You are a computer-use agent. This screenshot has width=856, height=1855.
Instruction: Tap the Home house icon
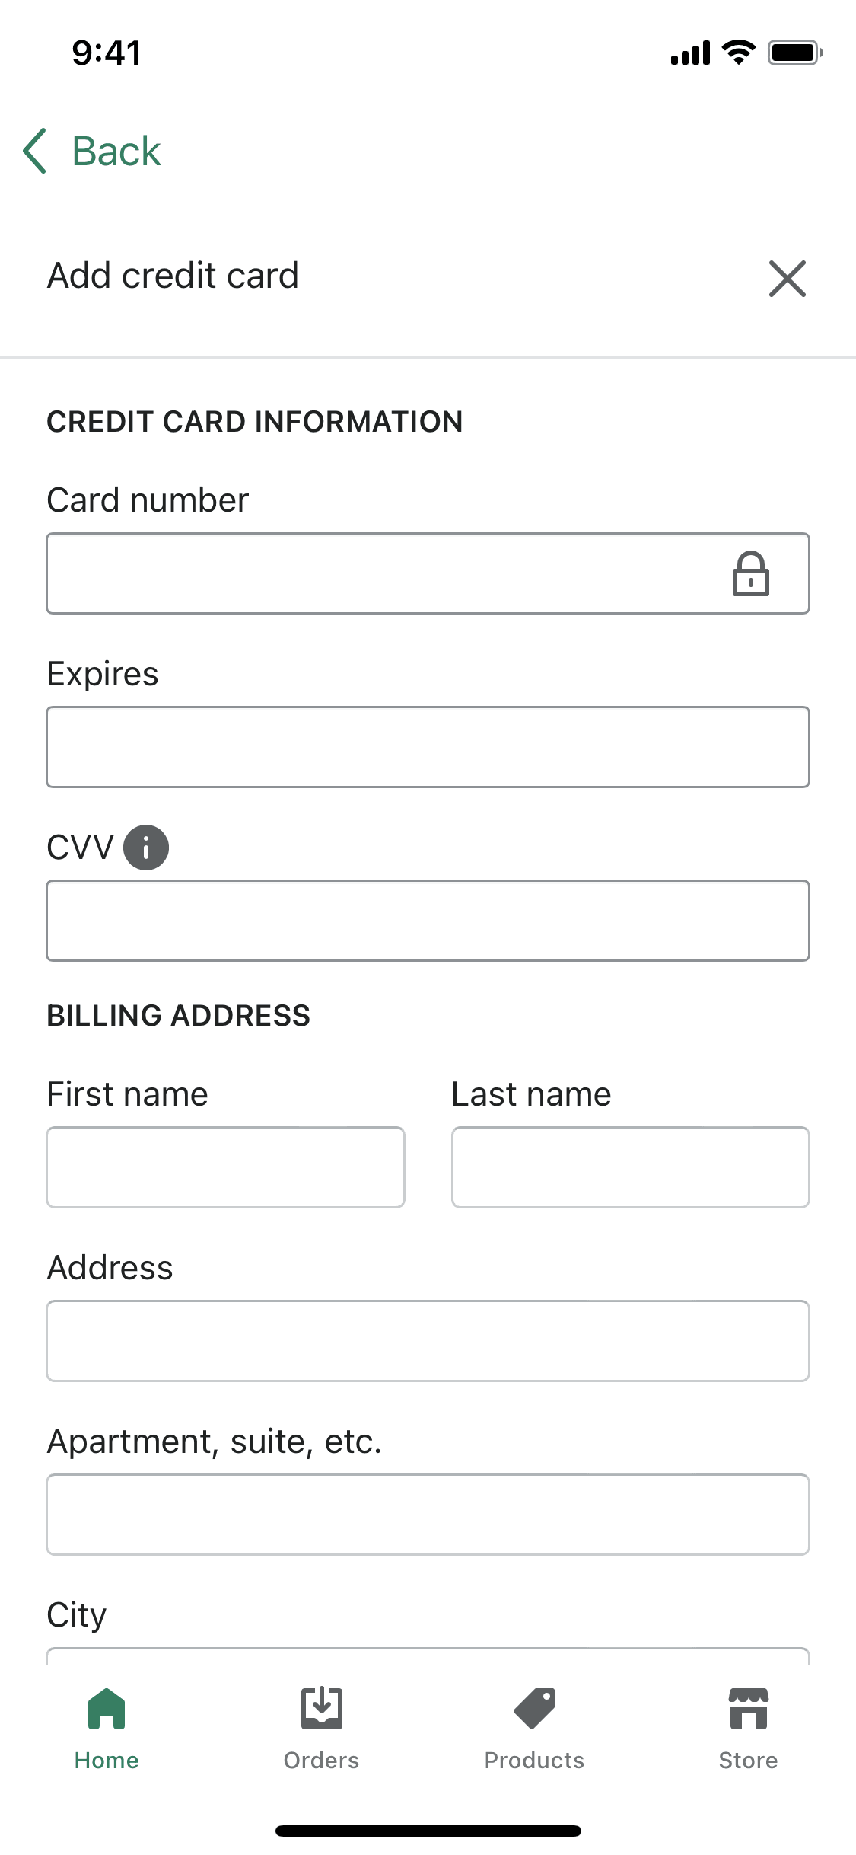pos(107,1710)
